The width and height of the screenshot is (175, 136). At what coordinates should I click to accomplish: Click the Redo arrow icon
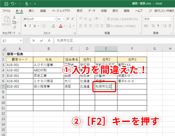[x=20, y=4]
